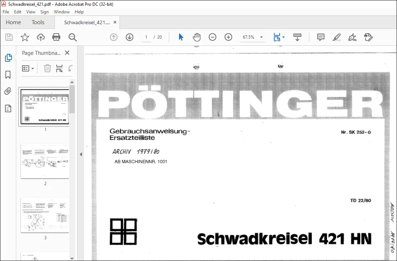397x261 pixels.
Task: Click the Save file icon
Action: click(9, 37)
